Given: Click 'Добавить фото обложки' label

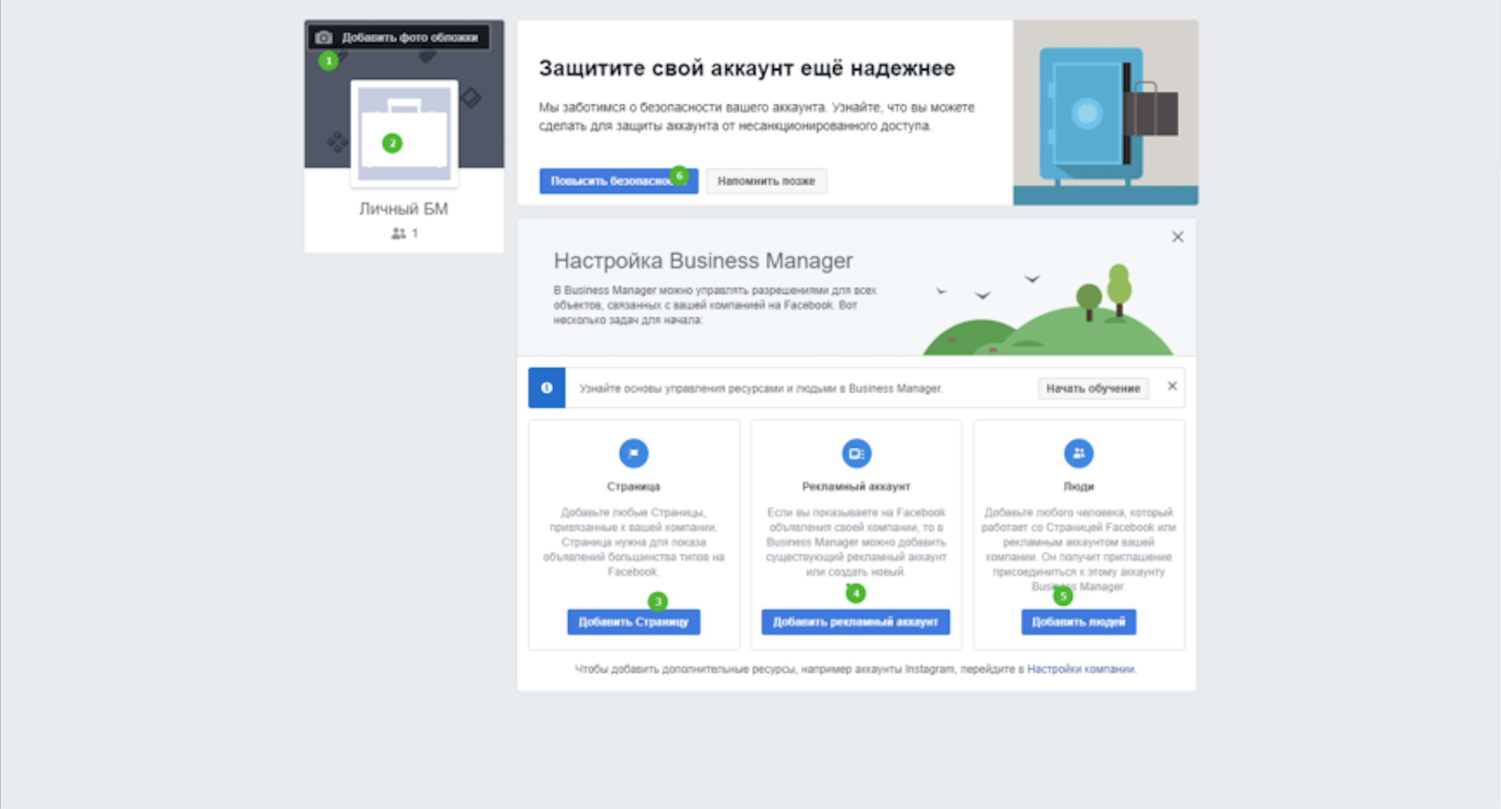Looking at the screenshot, I should coord(410,37).
